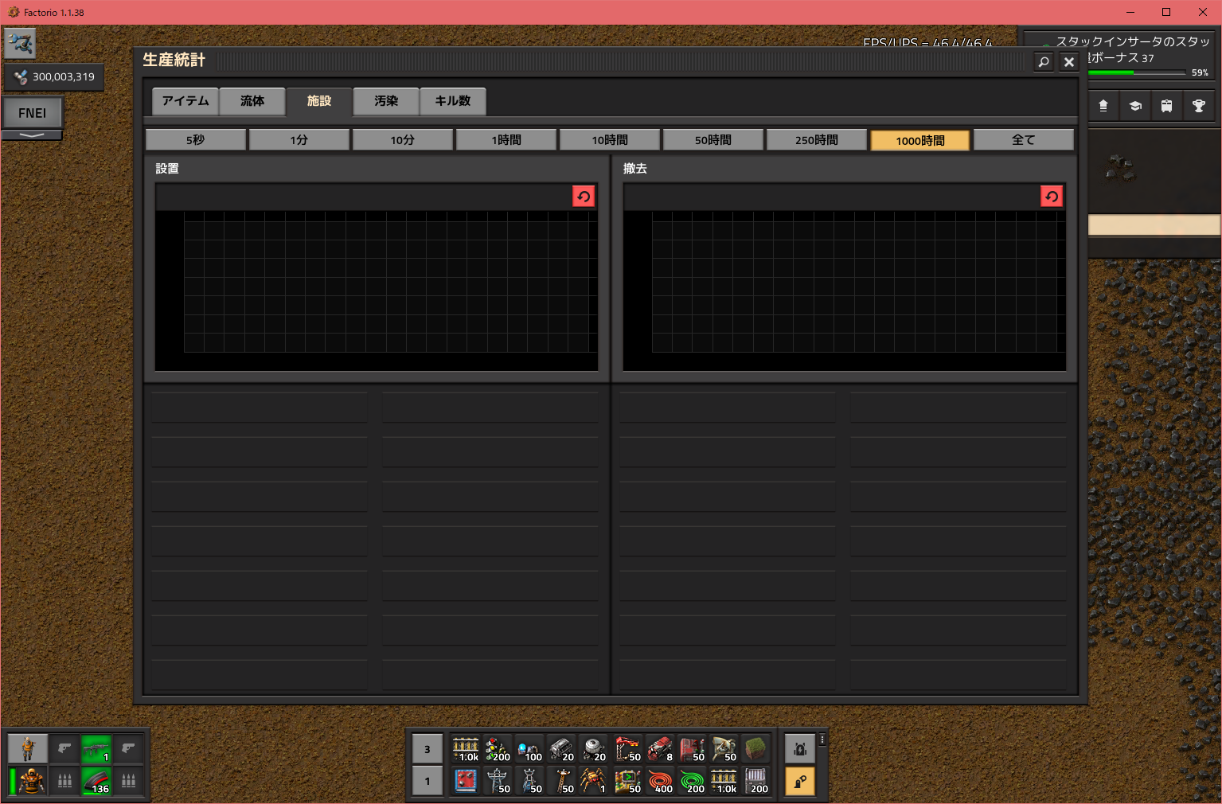Select landfill grass block in quickbar
This screenshot has width=1222, height=804.
point(755,749)
